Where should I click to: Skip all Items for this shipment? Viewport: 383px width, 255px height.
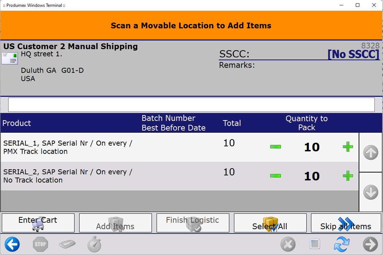346,223
